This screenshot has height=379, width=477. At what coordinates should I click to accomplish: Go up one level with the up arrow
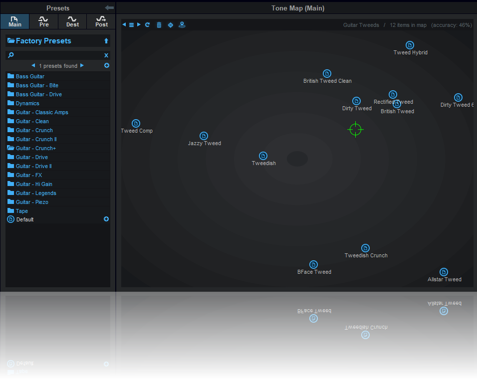pos(106,41)
